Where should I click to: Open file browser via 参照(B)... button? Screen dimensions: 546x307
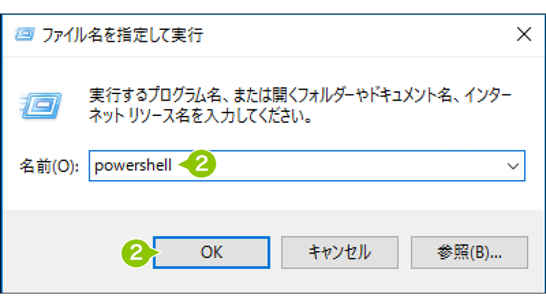tap(469, 252)
